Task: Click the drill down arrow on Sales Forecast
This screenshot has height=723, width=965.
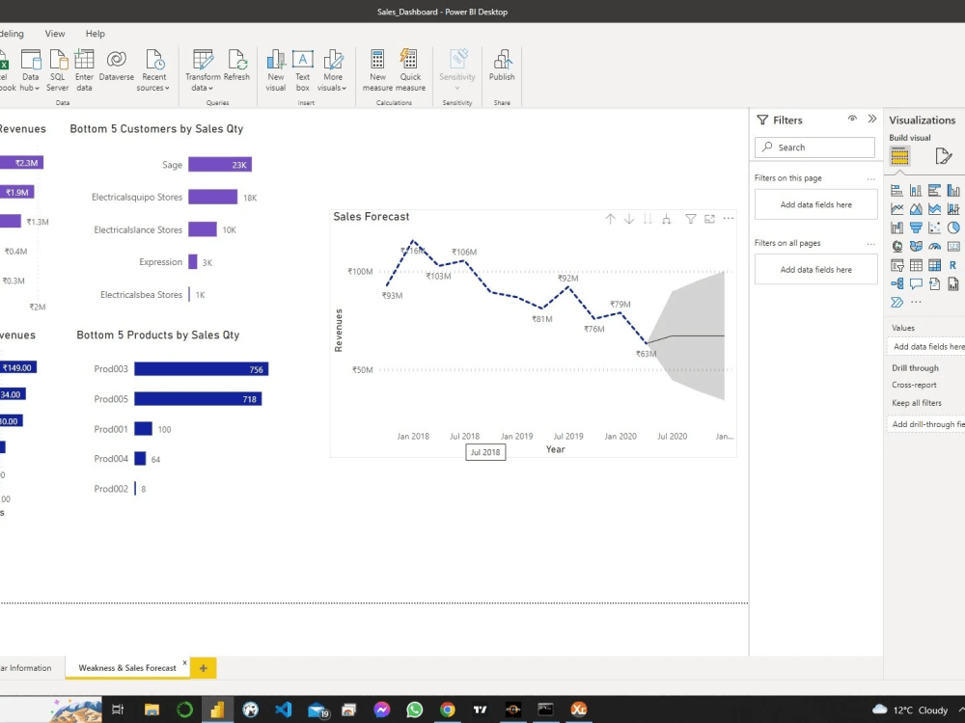Action: [629, 219]
